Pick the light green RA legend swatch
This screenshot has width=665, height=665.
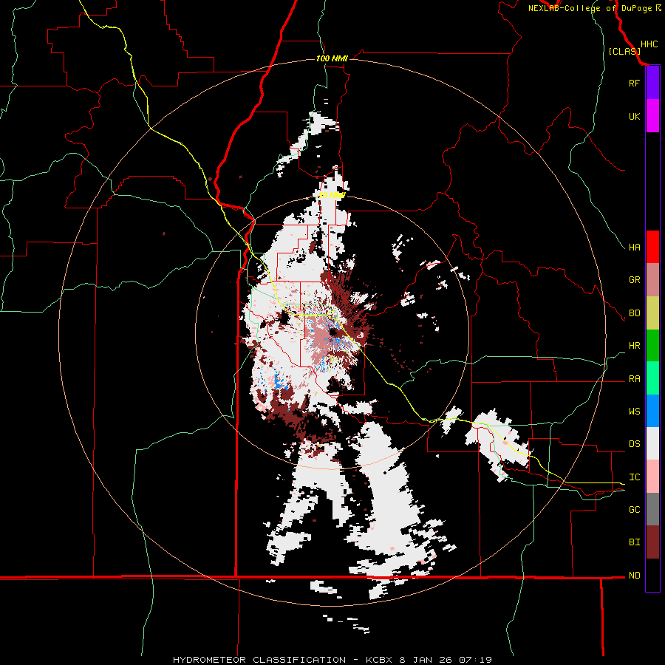[x=652, y=378]
